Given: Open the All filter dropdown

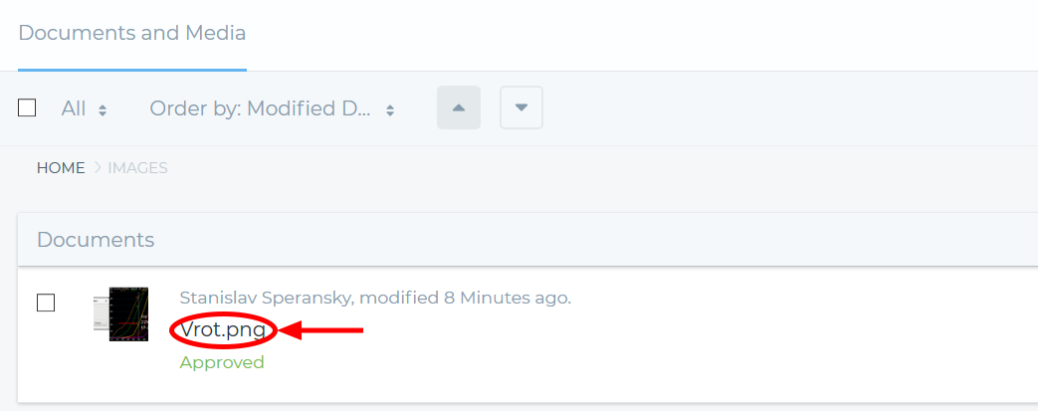Looking at the screenshot, I should click(x=84, y=107).
